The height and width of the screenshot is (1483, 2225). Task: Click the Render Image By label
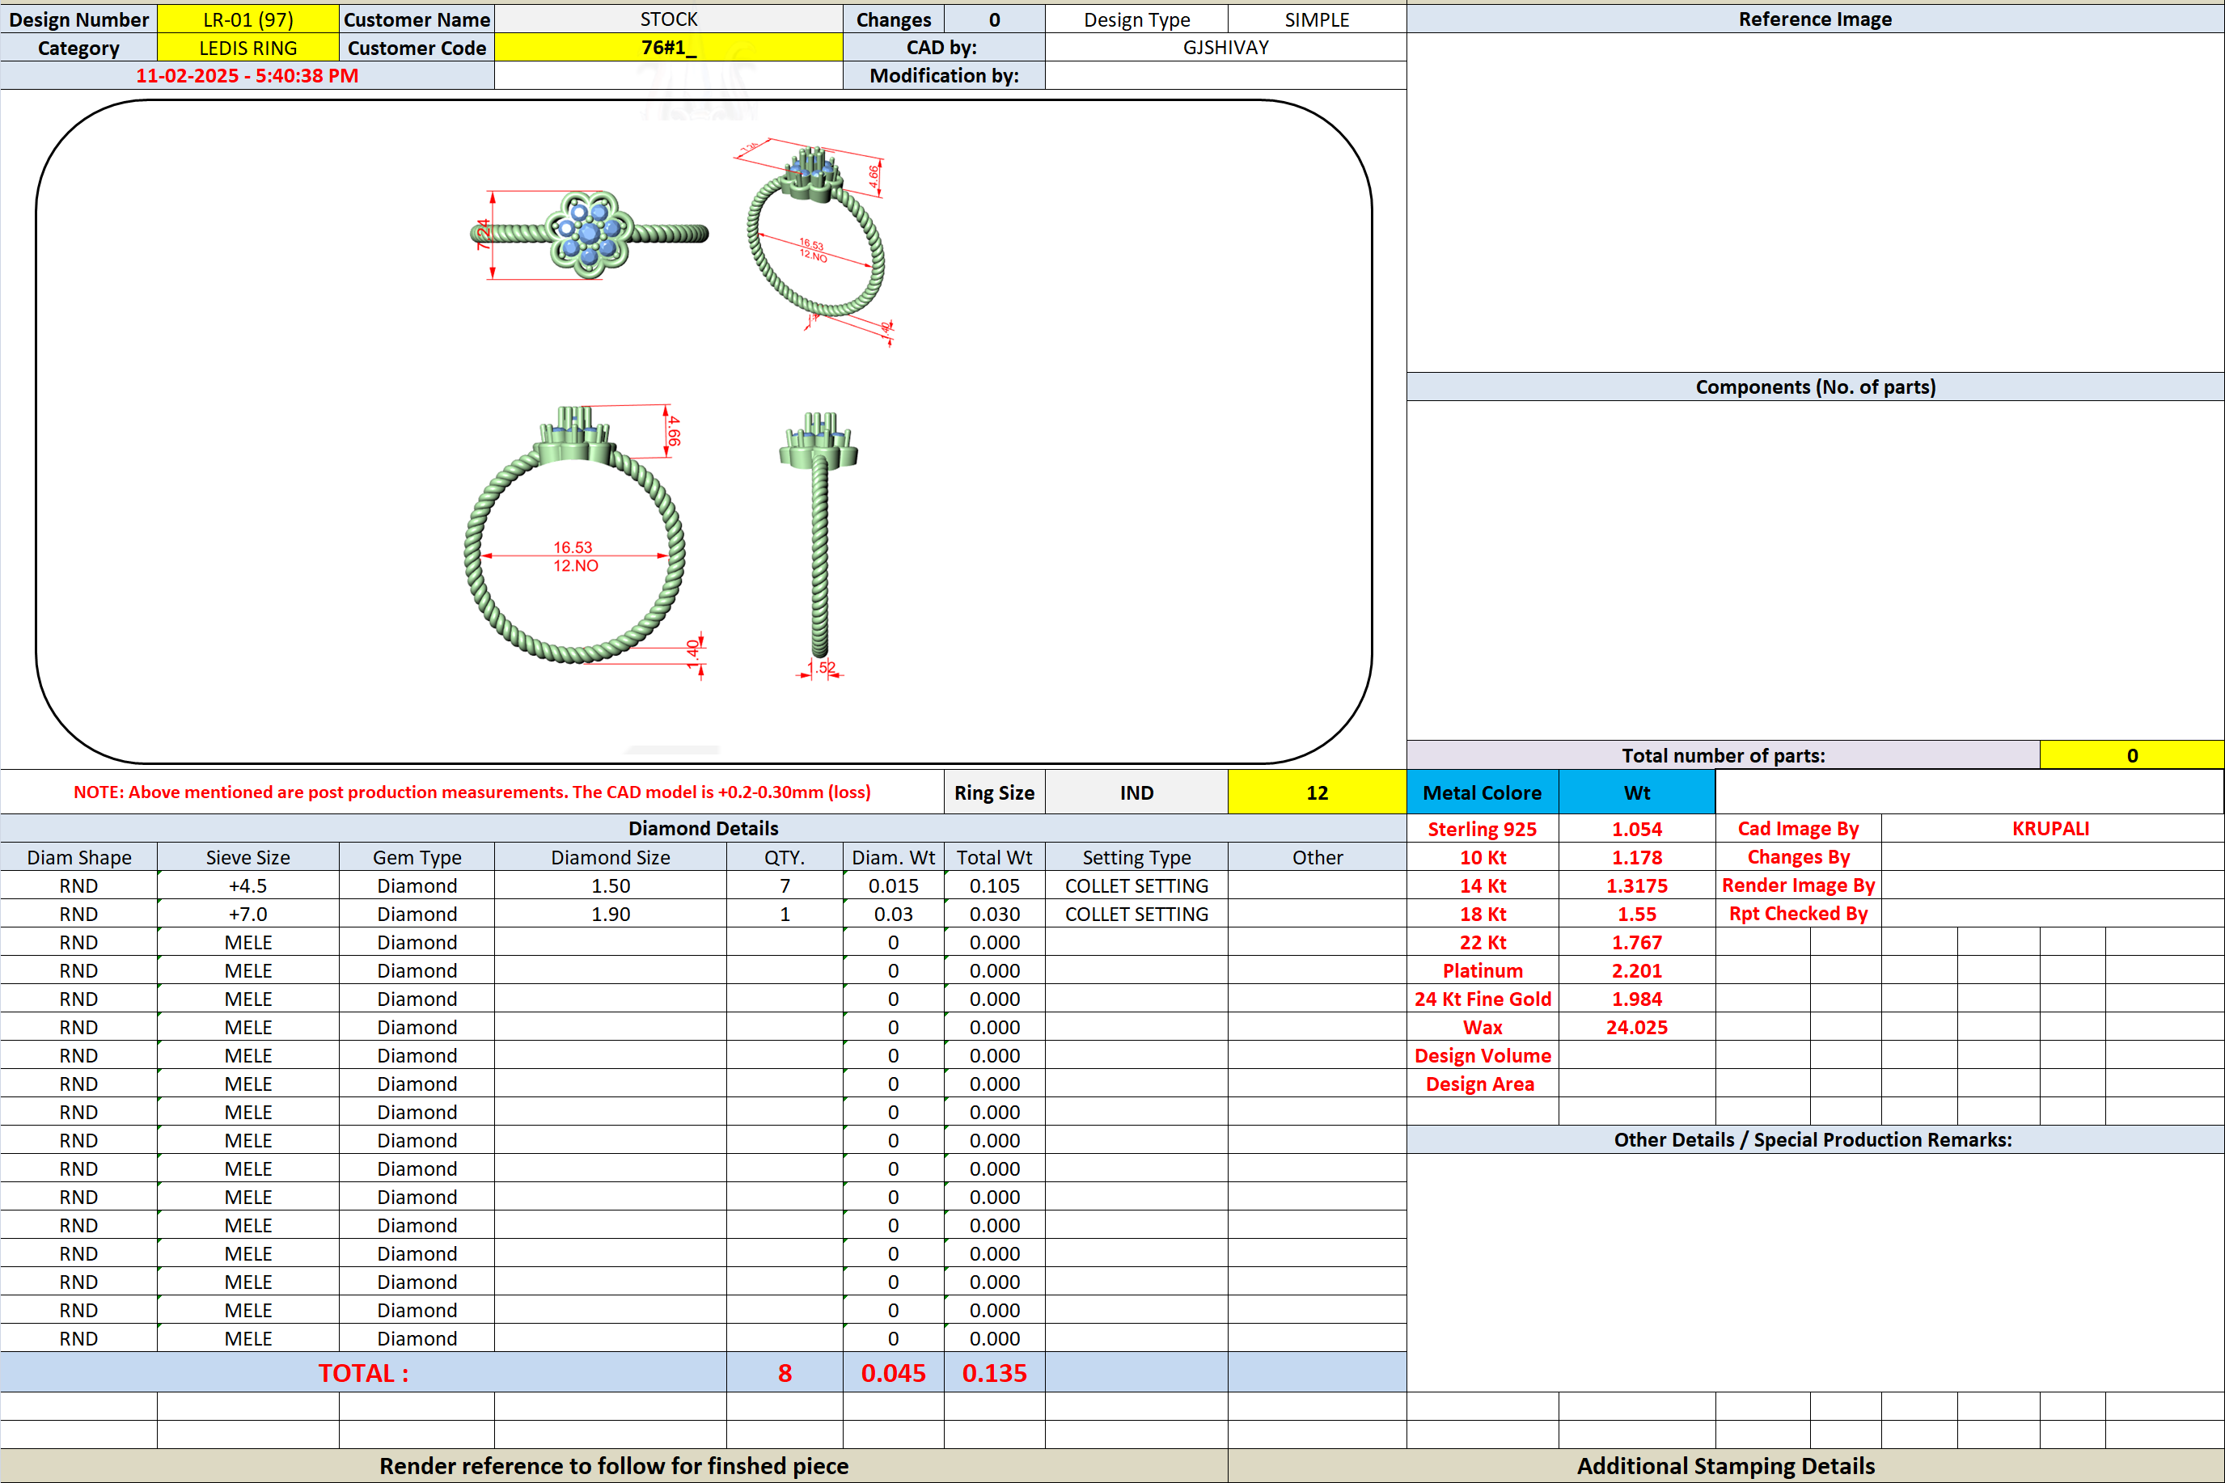pyautogui.click(x=1798, y=885)
